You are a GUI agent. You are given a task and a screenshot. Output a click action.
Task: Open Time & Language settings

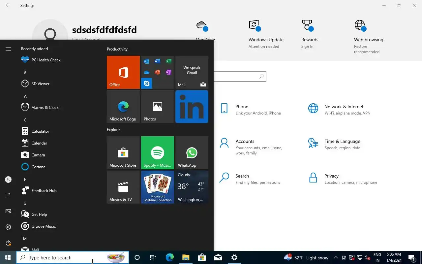pyautogui.click(x=340, y=144)
